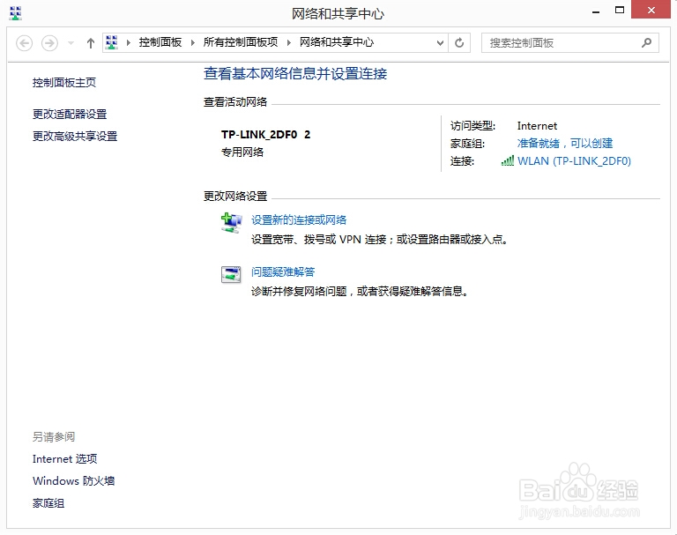
Task: Open address bar history dropdown
Action: (440, 43)
